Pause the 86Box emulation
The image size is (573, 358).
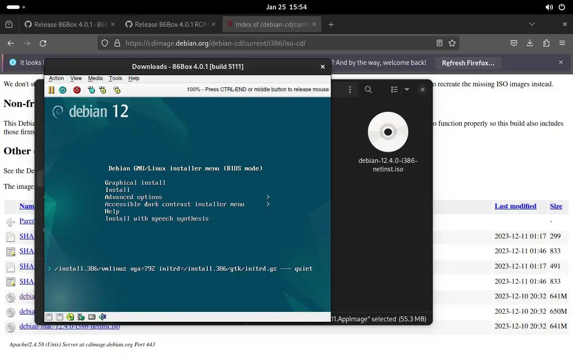click(51, 90)
